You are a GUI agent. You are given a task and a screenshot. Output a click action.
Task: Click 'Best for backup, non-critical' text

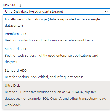[x=27, y=77]
